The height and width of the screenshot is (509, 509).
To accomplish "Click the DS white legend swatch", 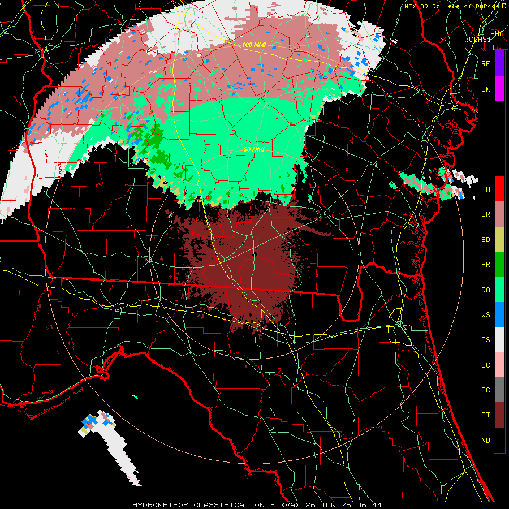I will pyautogui.click(x=499, y=339).
